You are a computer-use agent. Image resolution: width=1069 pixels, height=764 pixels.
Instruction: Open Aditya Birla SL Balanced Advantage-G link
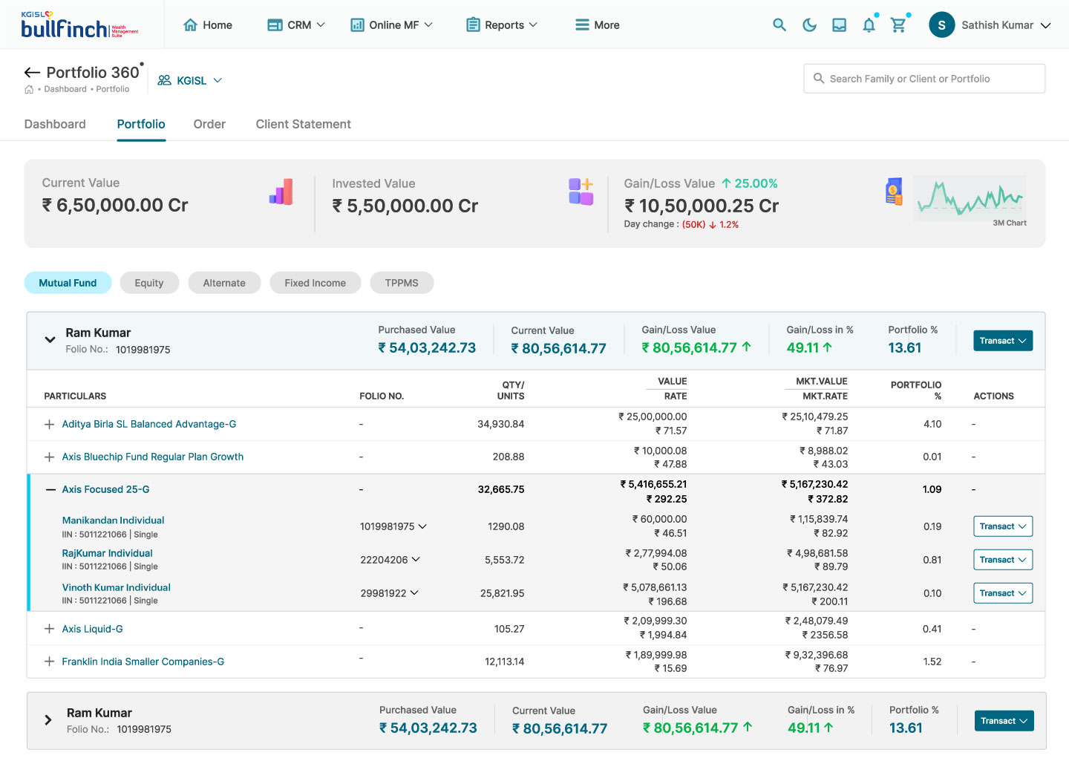click(x=149, y=424)
